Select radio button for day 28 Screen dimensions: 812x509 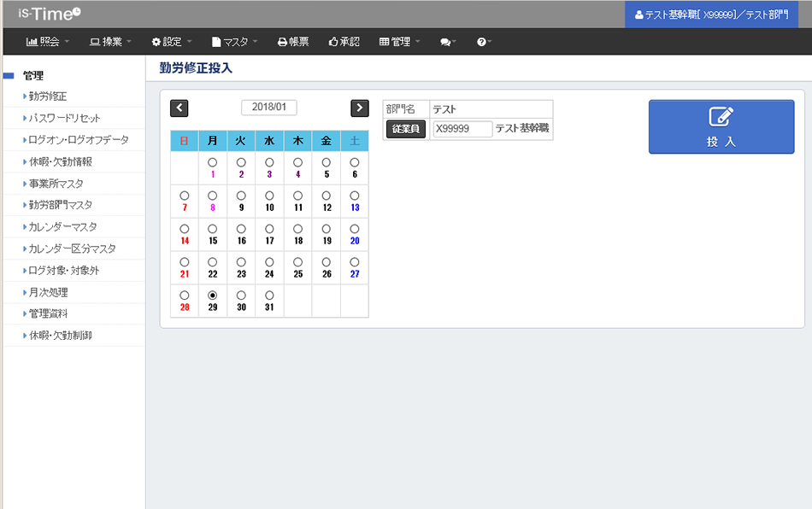185,295
